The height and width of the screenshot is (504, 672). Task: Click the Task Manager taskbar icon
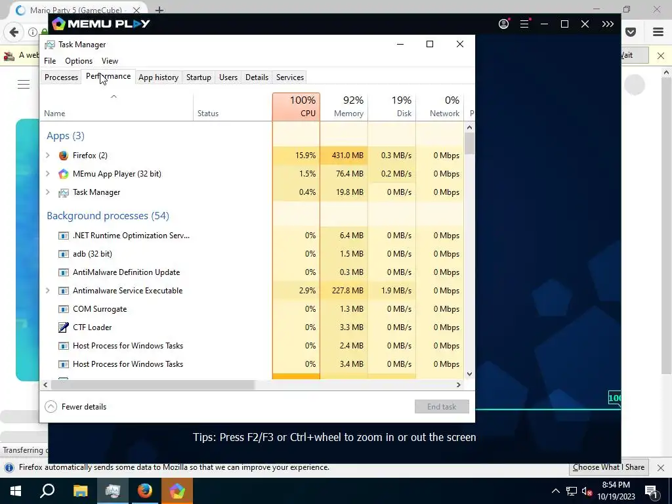113,491
